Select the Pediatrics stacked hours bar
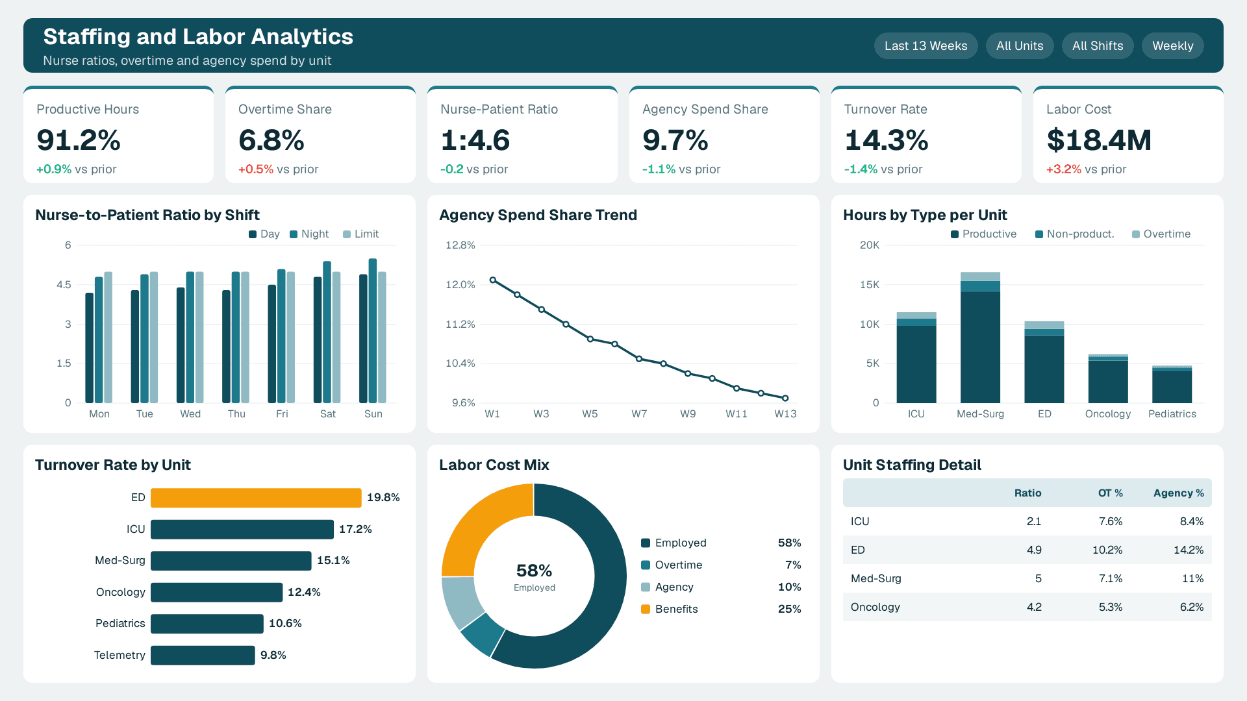Viewport: 1247px width, 701px height. [x=1172, y=384]
